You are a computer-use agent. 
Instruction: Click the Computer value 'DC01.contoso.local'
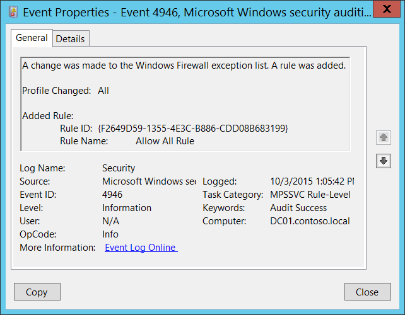(x=310, y=221)
